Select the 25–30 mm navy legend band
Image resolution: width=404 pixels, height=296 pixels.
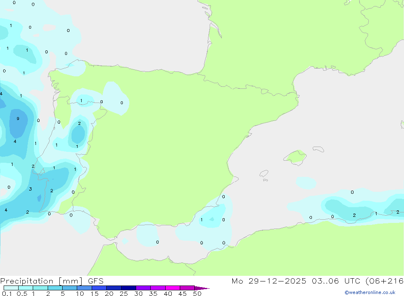tap(128, 288)
